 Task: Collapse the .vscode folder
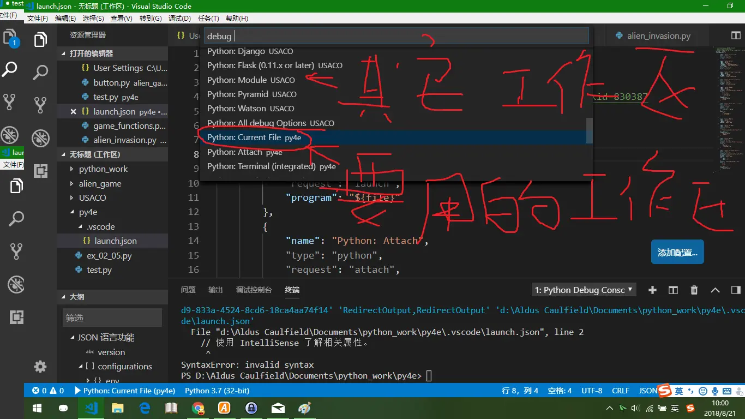(112, 226)
